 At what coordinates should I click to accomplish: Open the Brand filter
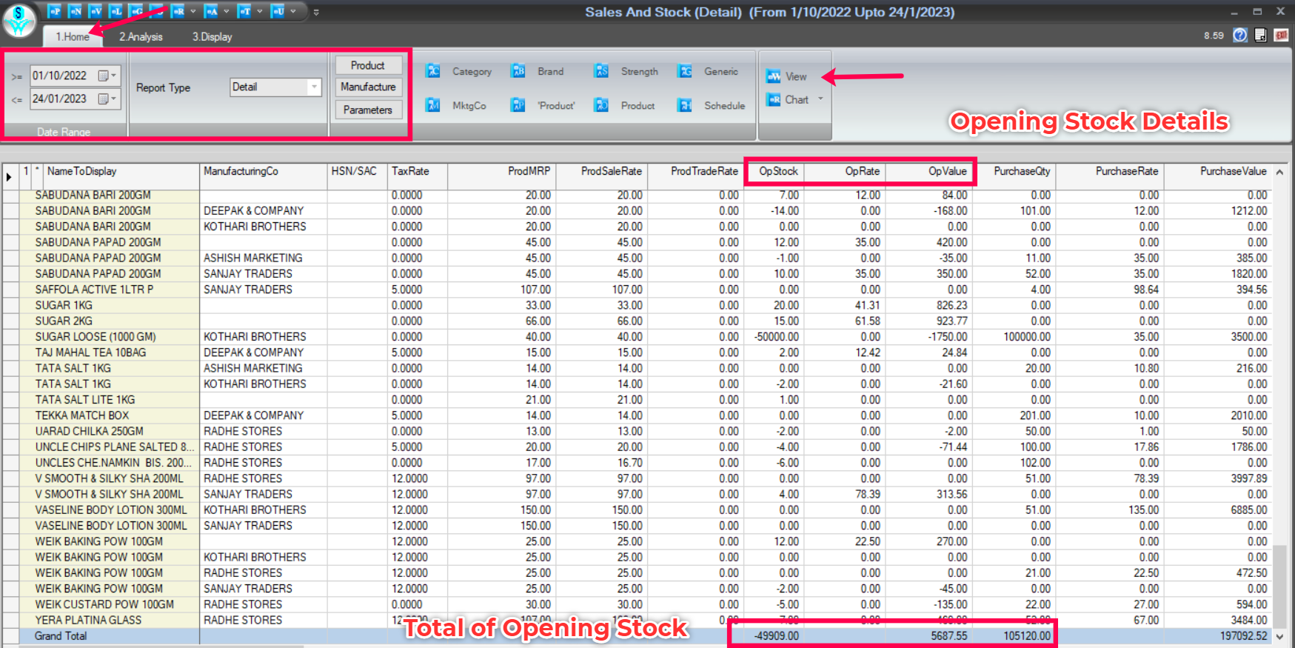(518, 71)
